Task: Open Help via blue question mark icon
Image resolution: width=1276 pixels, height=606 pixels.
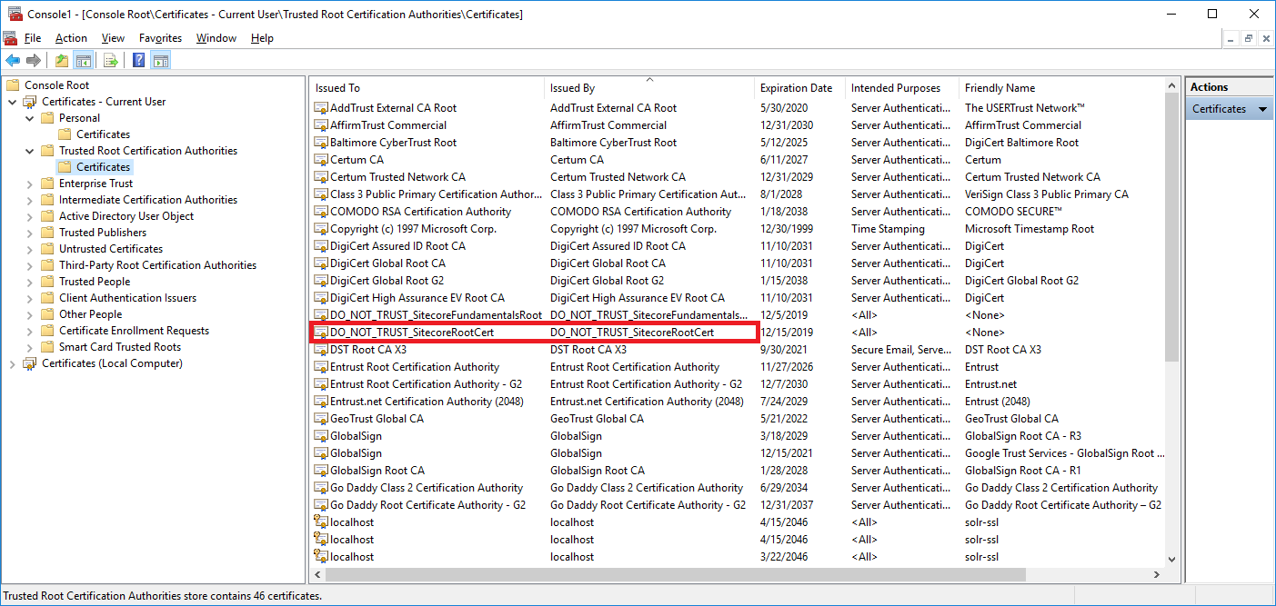Action: tap(138, 61)
